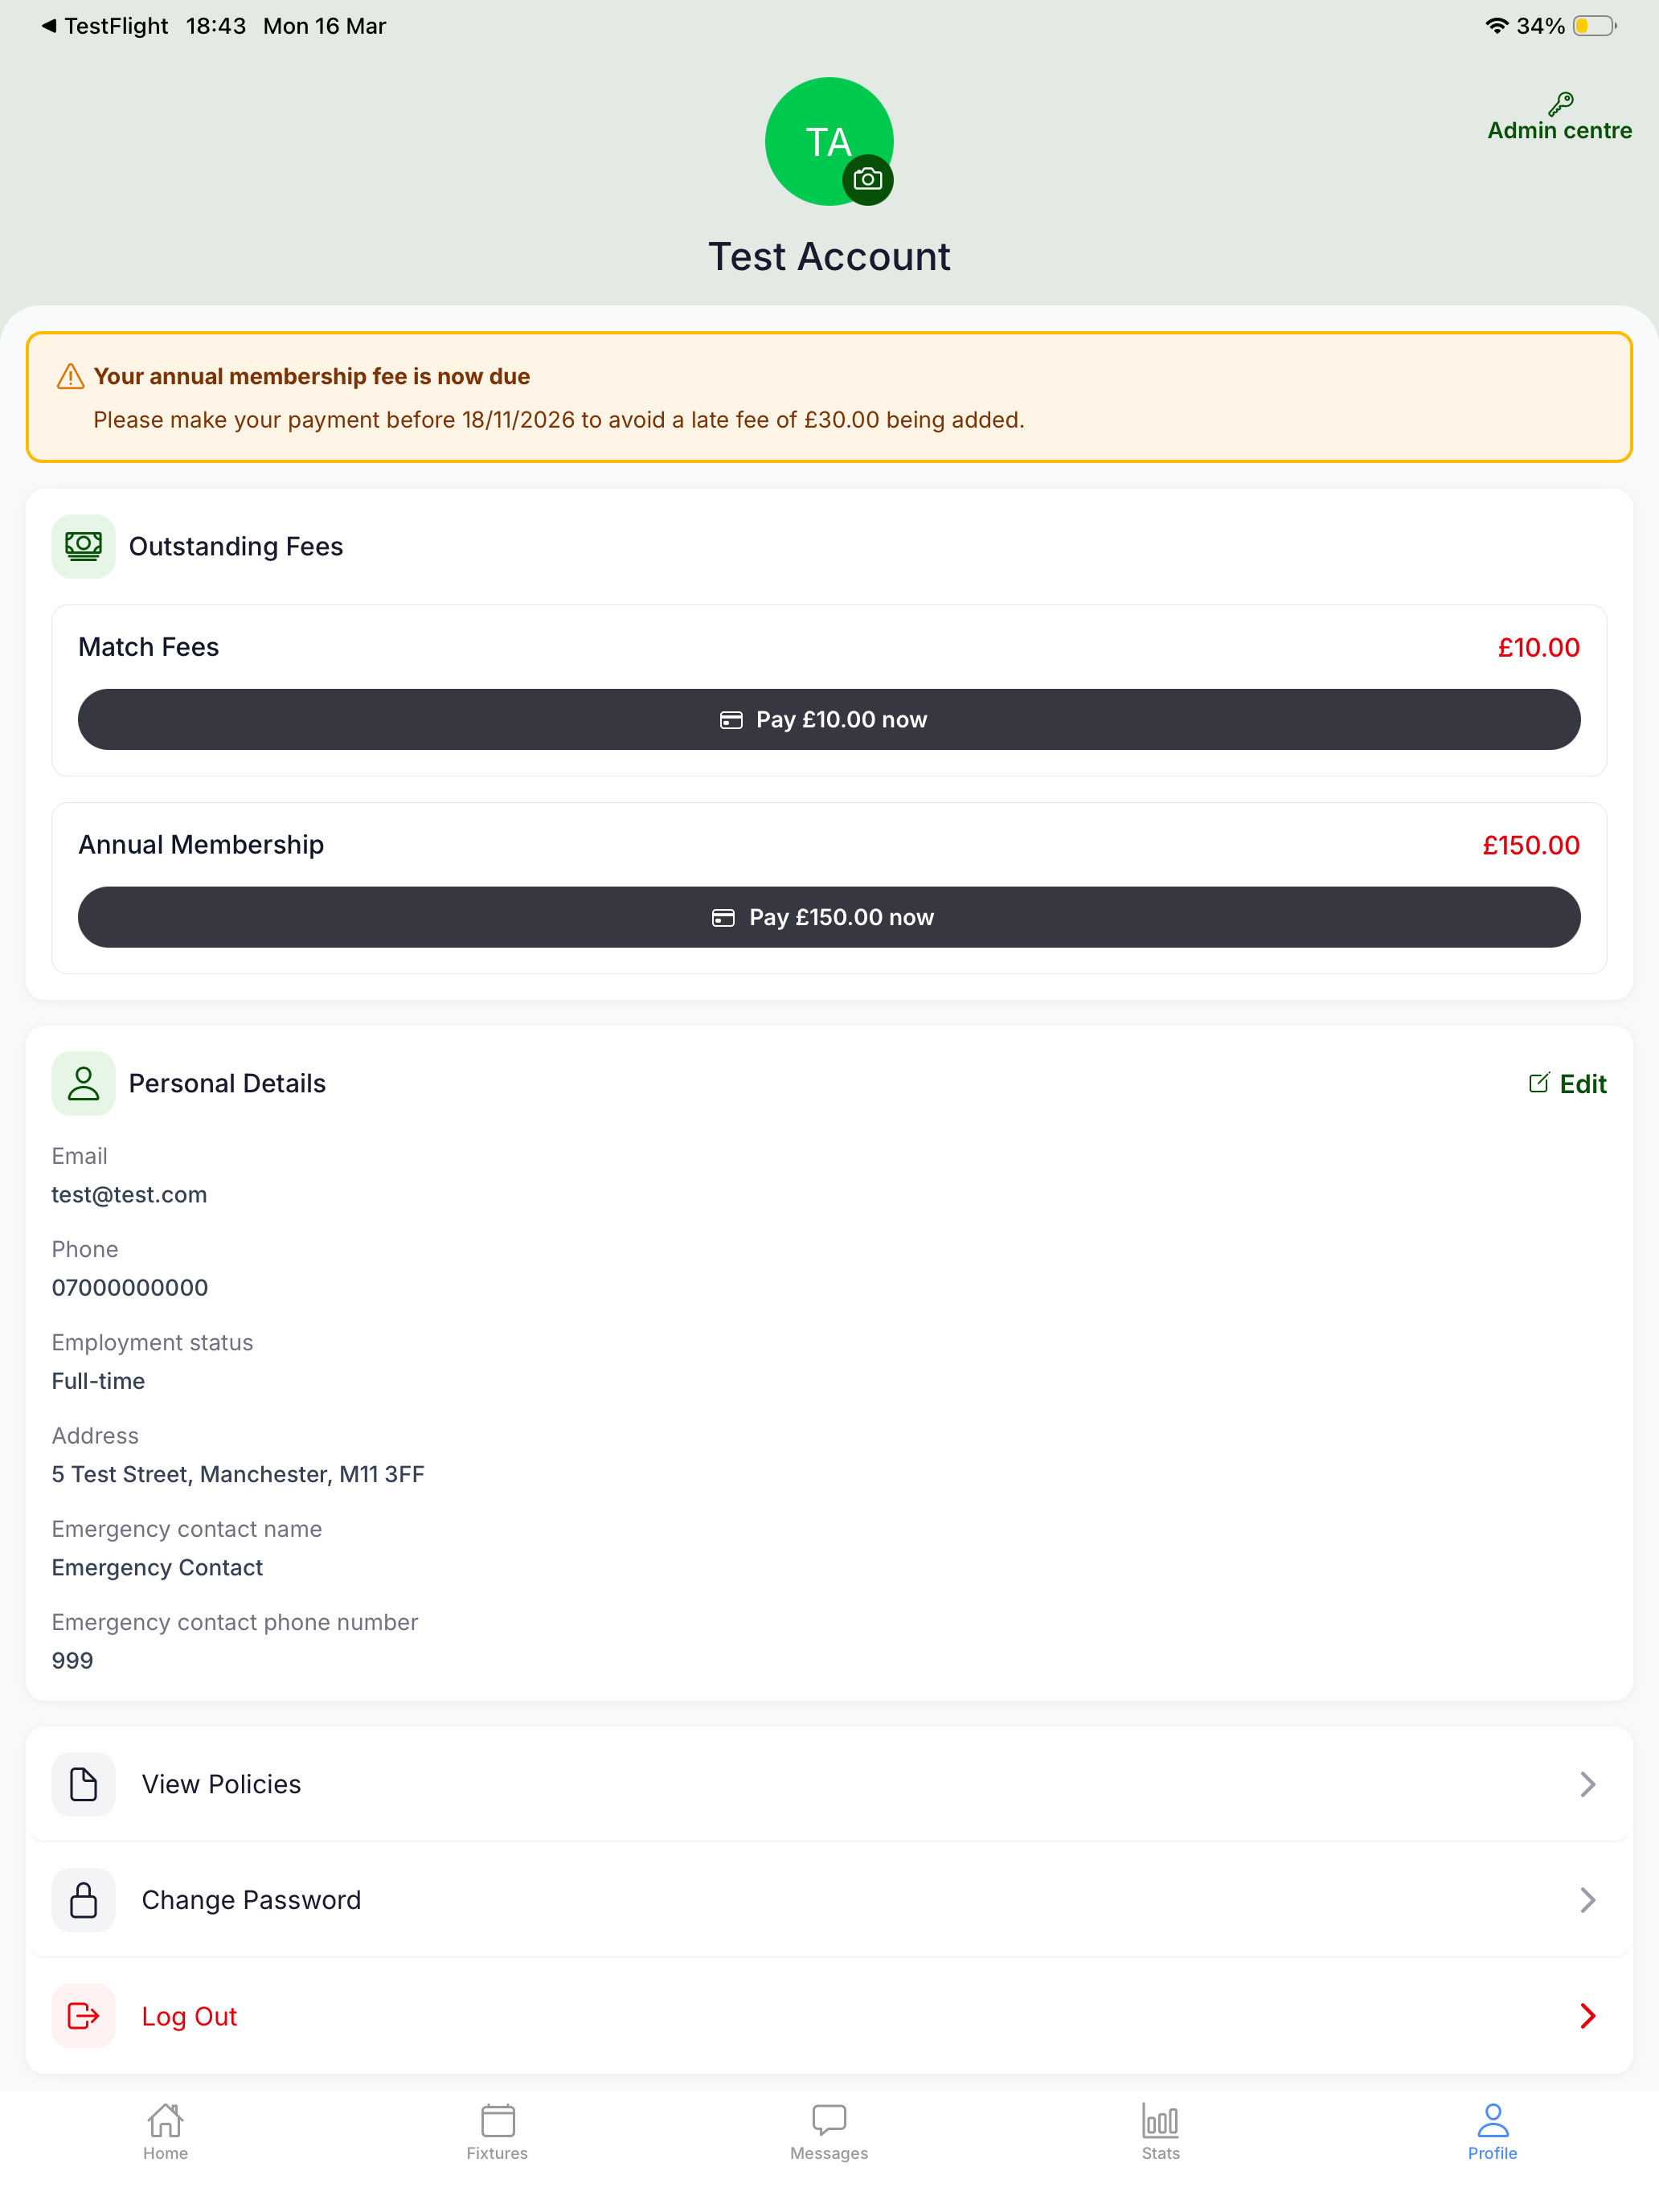Open Change Password via the right chevron
This screenshot has width=1659, height=2212.
[1587, 1900]
